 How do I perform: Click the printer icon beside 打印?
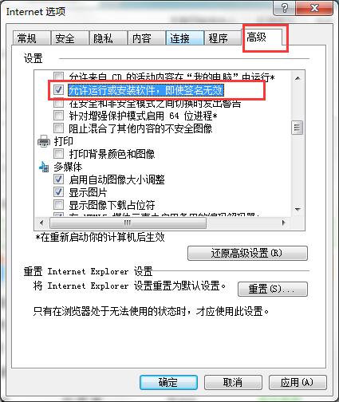(44, 141)
